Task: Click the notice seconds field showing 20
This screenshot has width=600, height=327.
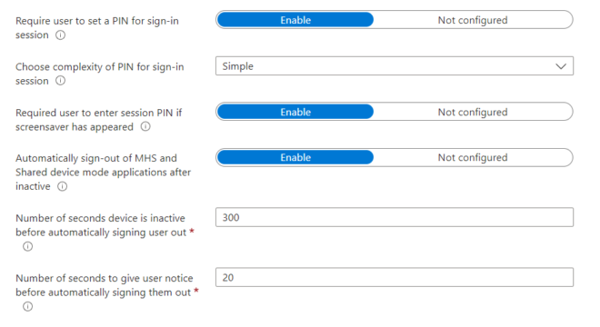Action: pos(395,277)
